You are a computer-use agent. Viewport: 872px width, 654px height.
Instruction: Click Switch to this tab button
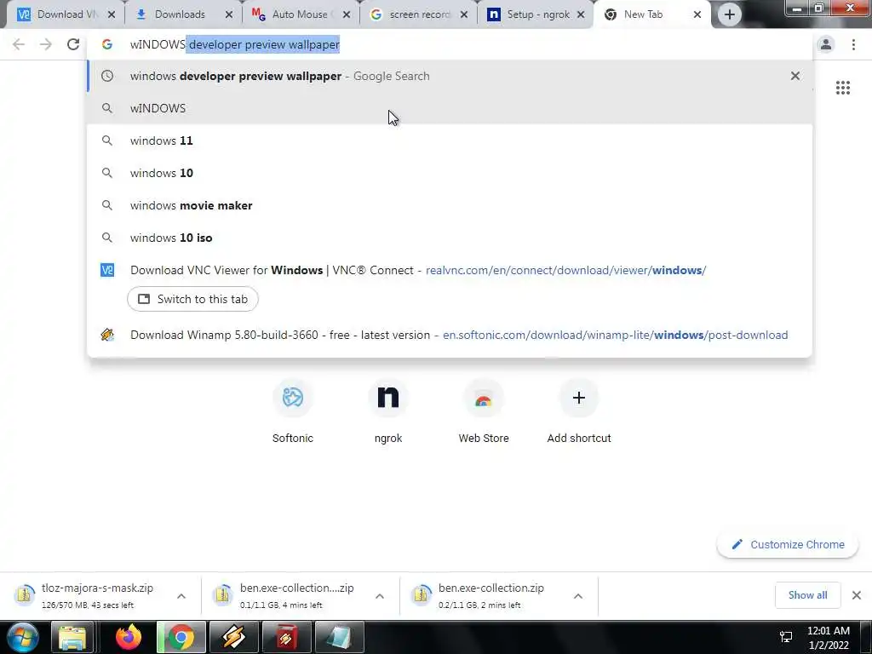(x=192, y=299)
